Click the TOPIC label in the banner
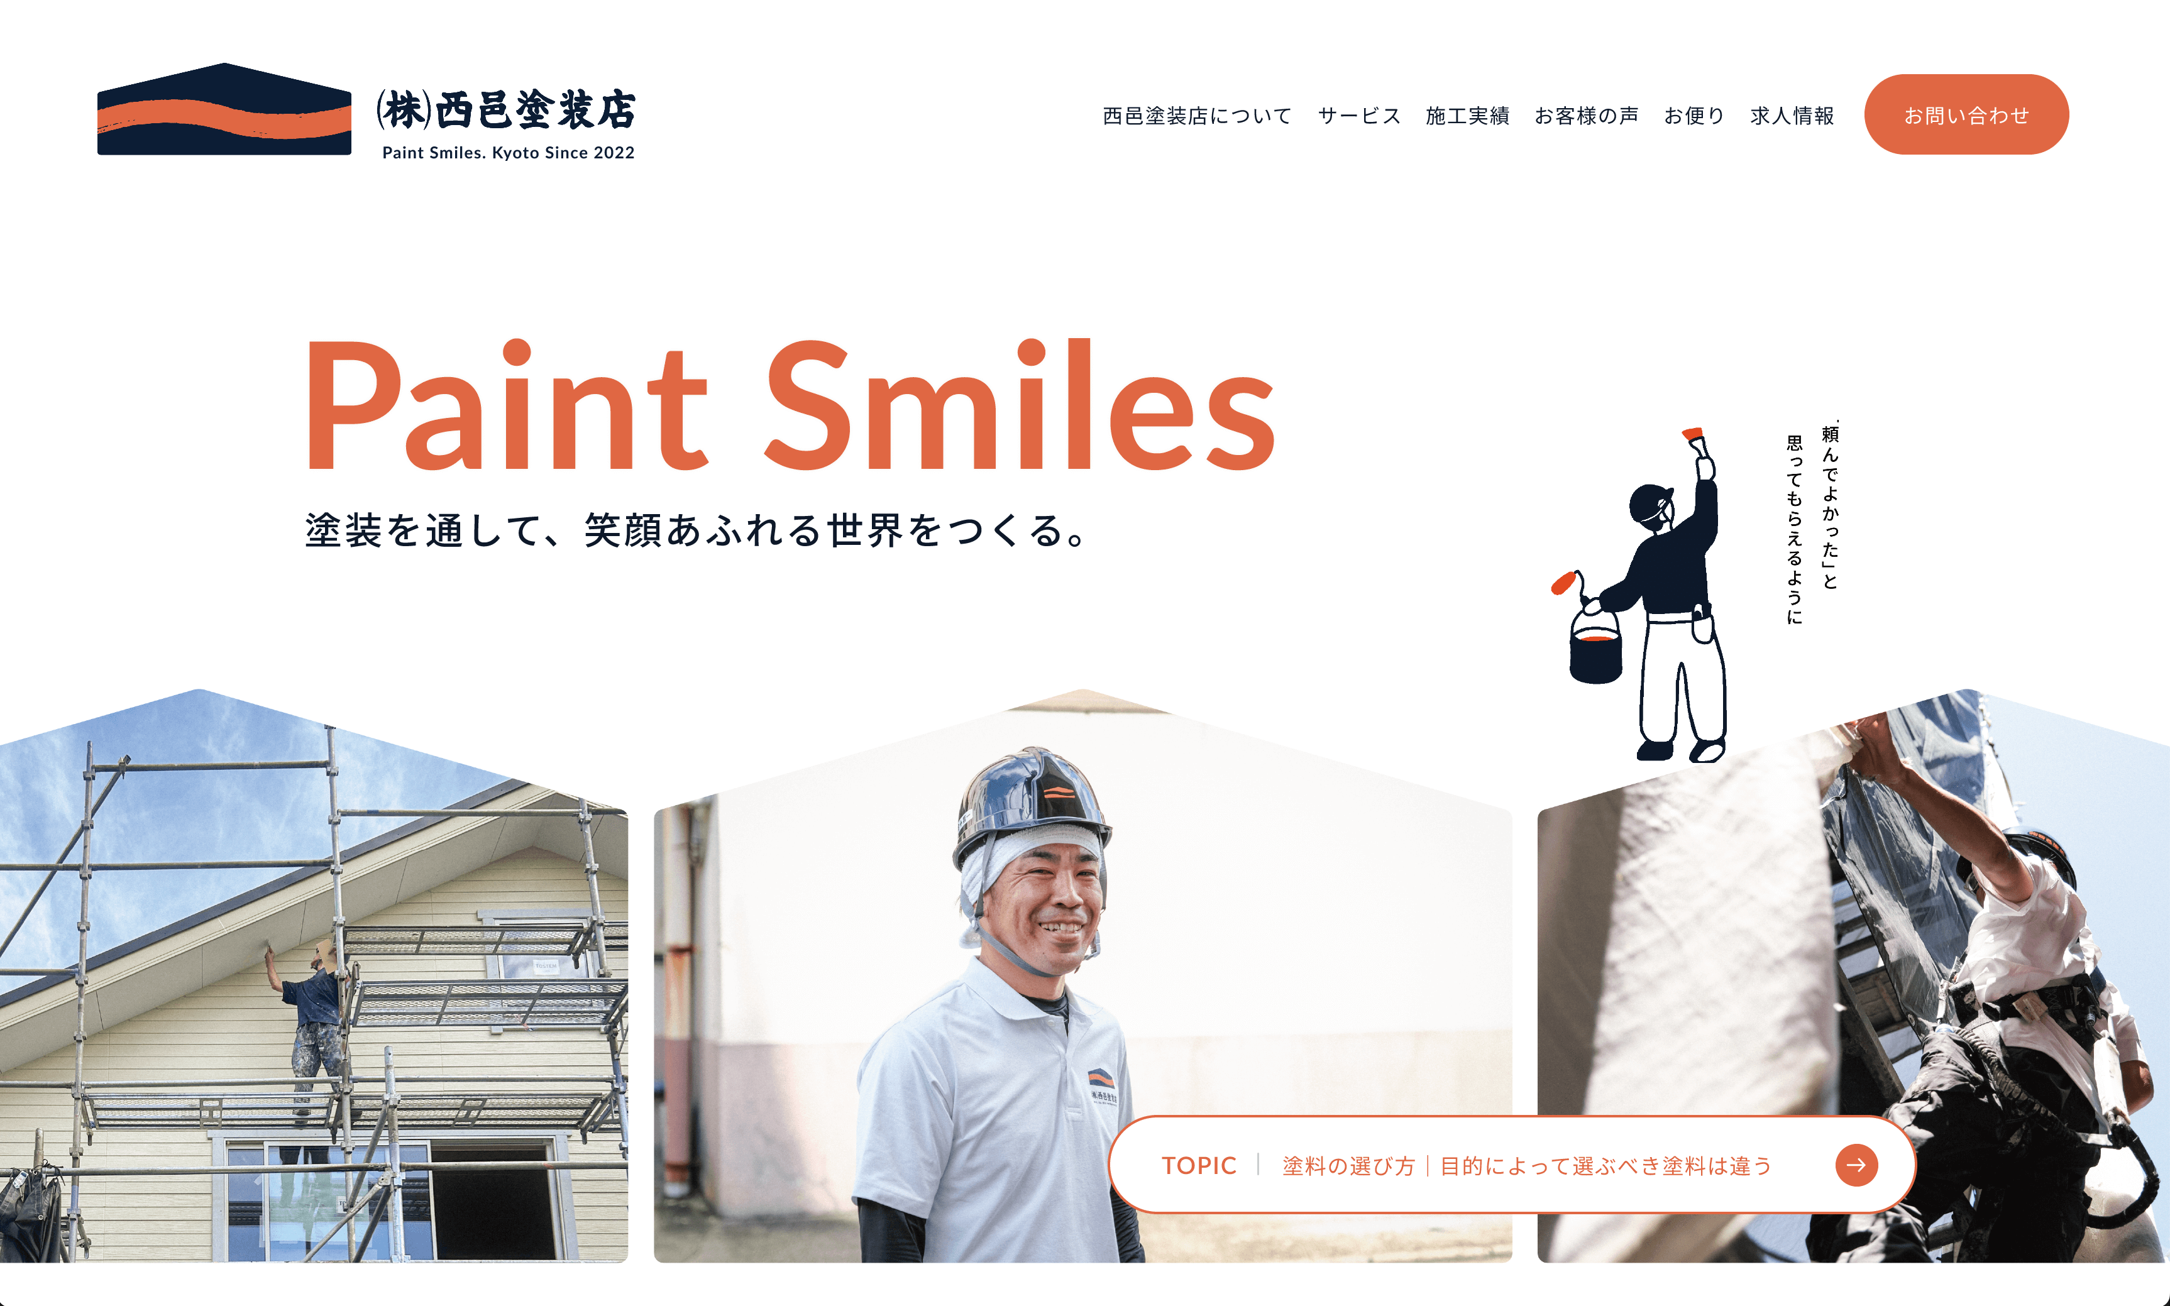The height and width of the screenshot is (1306, 2170). (x=1199, y=1165)
